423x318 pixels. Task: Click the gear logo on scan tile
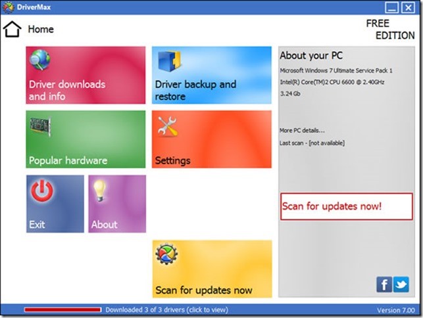pyautogui.click(x=166, y=254)
